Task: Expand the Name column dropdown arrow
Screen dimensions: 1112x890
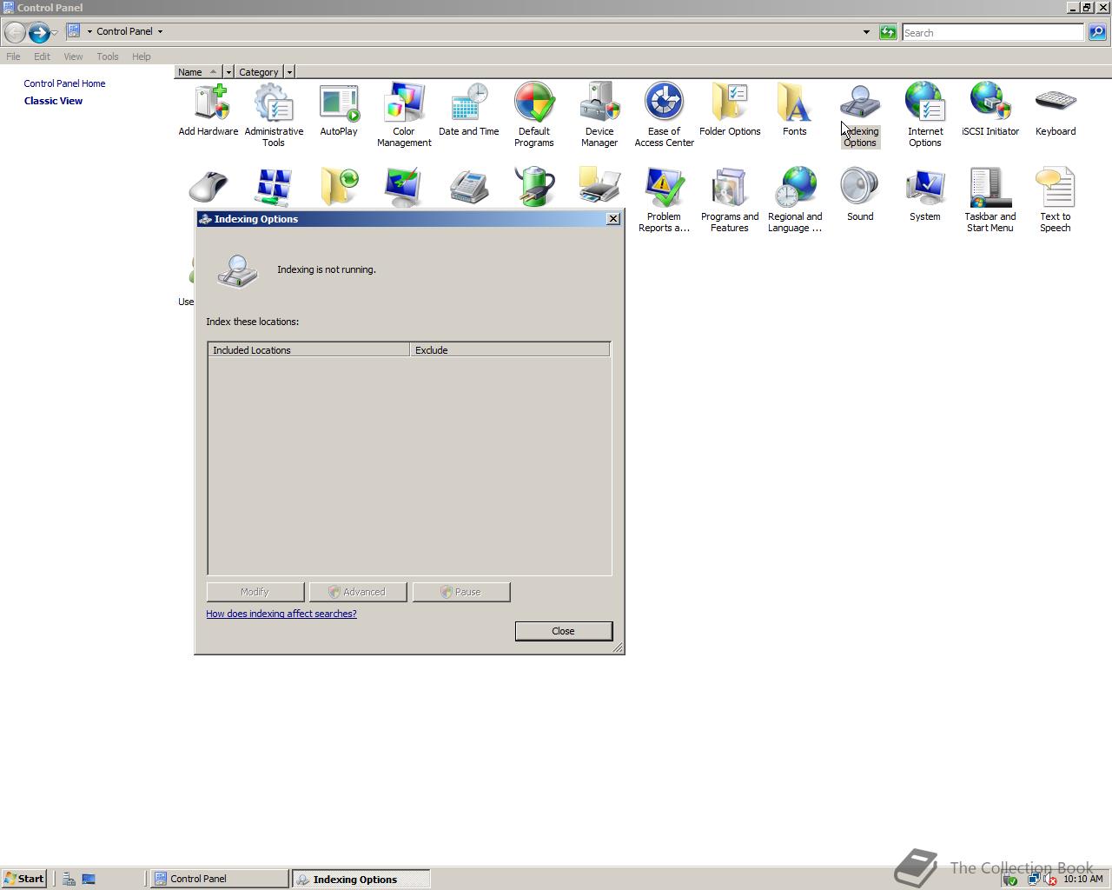Action: [228, 72]
